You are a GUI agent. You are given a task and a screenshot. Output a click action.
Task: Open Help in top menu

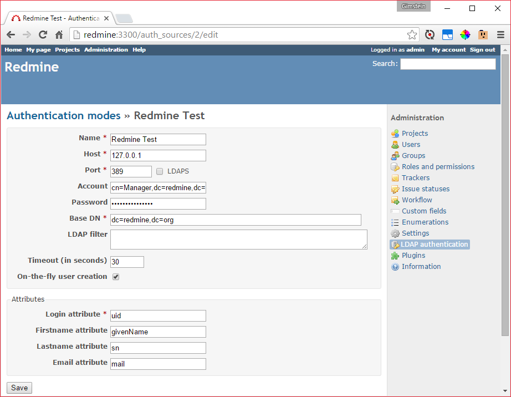(139, 49)
